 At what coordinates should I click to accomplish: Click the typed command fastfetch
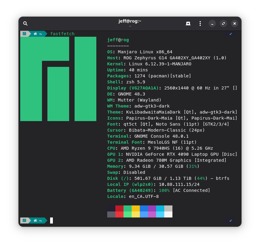click(x=62, y=34)
